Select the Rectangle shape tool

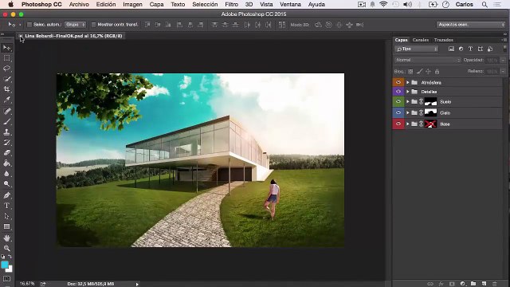7,226
